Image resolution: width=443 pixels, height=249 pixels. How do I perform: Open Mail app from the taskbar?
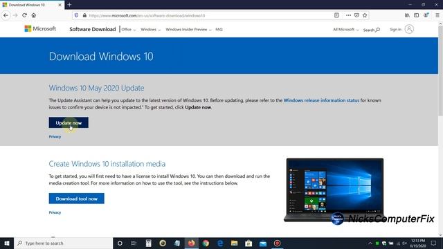pyautogui.click(x=263, y=243)
